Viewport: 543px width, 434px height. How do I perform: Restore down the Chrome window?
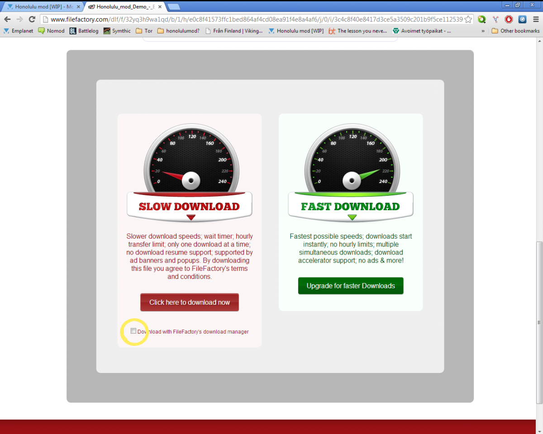click(x=518, y=5)
